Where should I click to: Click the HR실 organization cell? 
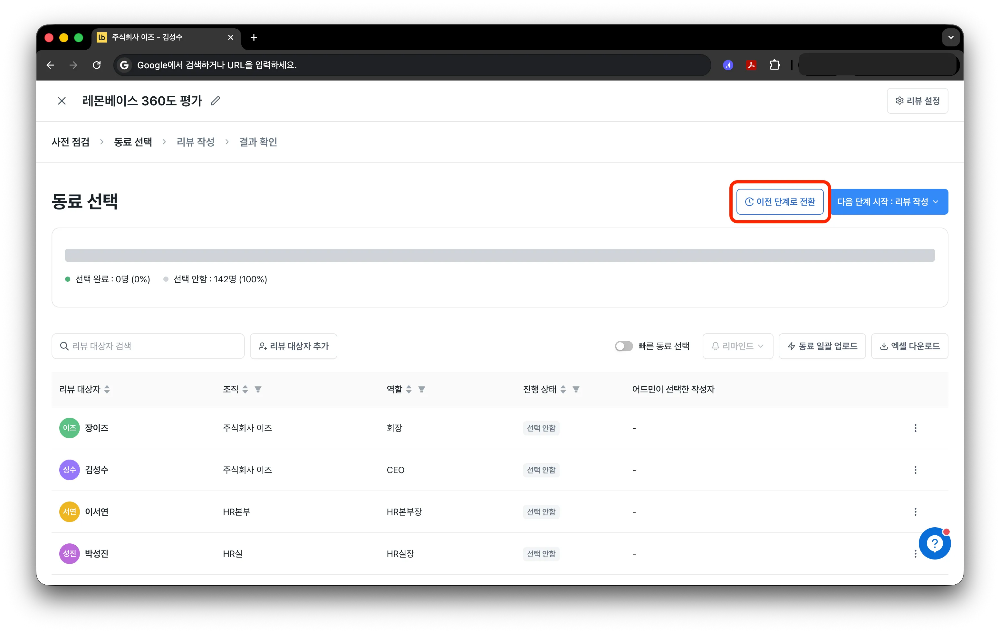point(233,554)
